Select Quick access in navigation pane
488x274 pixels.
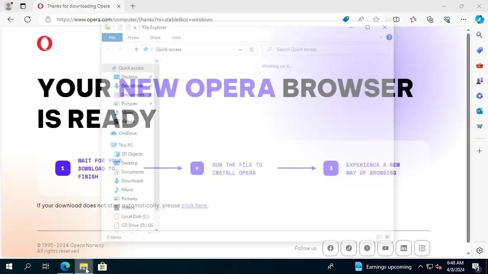click(128, 68)
